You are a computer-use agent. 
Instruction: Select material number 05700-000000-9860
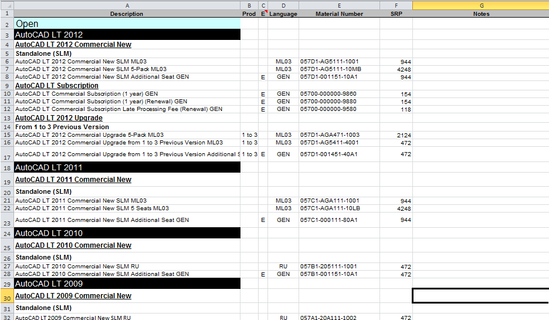339,94
